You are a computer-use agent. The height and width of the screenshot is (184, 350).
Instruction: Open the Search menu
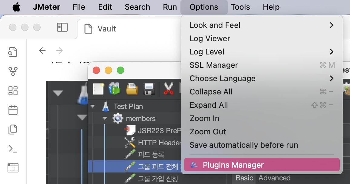[x=137, y=7]
